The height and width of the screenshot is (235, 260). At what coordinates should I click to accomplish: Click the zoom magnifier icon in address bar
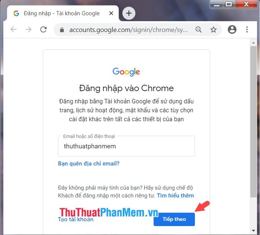tap(198, 30)
